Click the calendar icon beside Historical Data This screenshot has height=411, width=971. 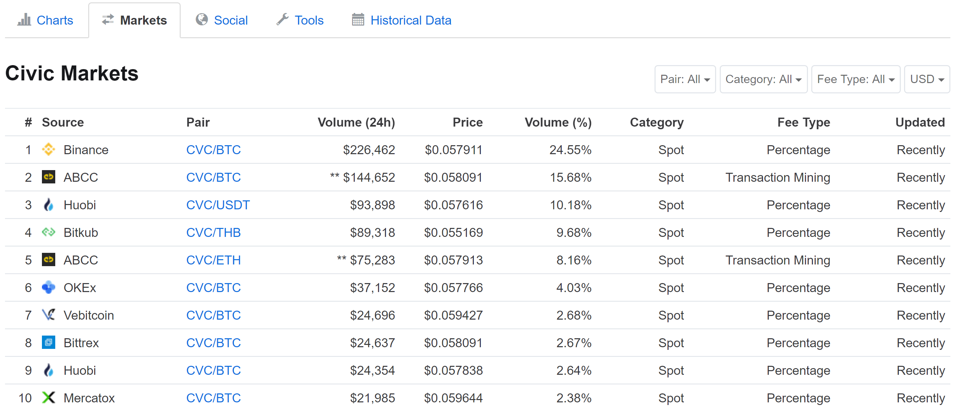(358, 20)
